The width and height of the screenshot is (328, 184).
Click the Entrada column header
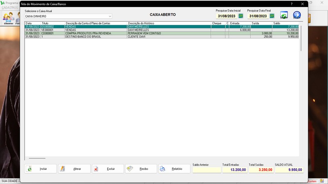point(240,23)
